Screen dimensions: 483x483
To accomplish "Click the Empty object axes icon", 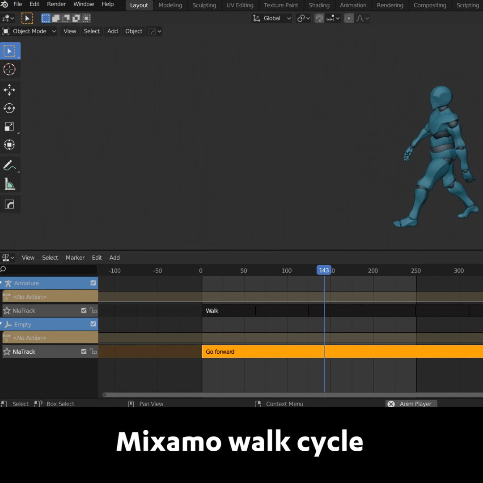I will (8, 324).
